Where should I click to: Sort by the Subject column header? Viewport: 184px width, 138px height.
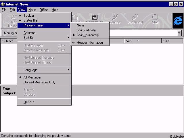click(9, 41)
